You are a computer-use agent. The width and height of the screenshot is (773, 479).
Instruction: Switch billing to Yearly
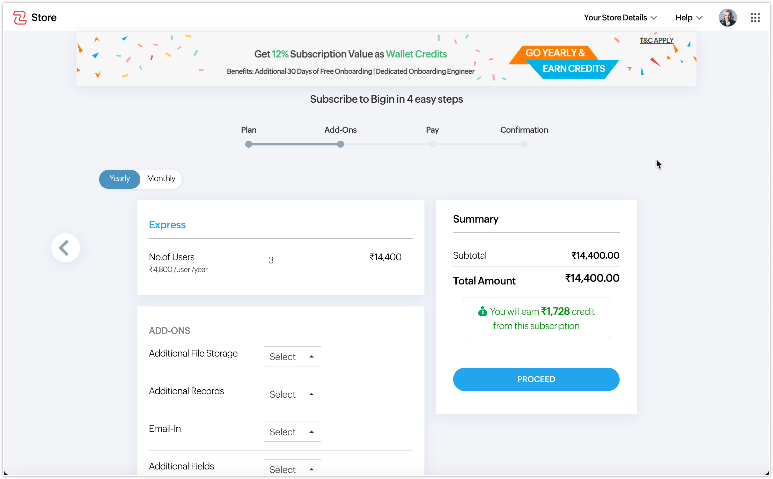click(x=120, y=179)
